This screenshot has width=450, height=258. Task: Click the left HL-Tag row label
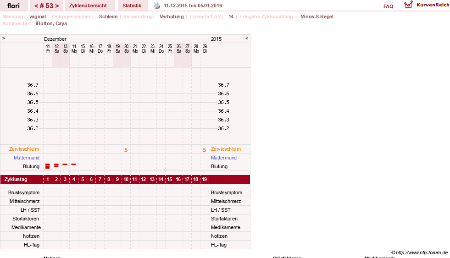click(32, 245)
